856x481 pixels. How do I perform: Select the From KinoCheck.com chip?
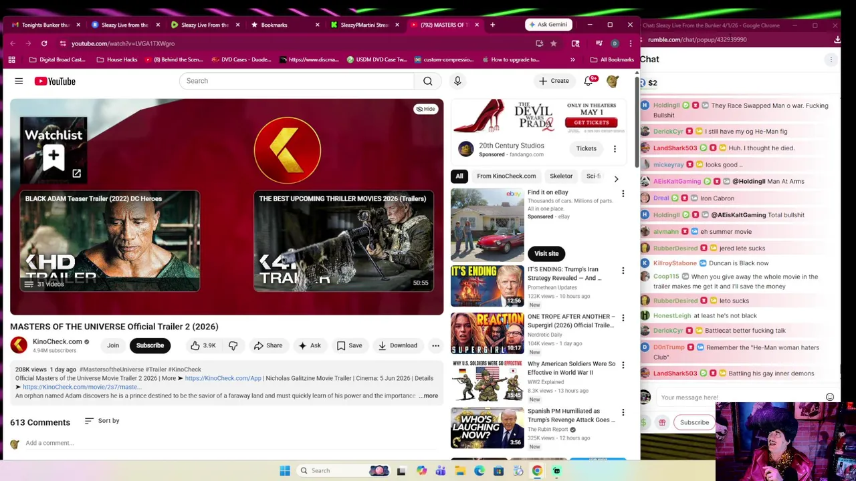[506, 176]
